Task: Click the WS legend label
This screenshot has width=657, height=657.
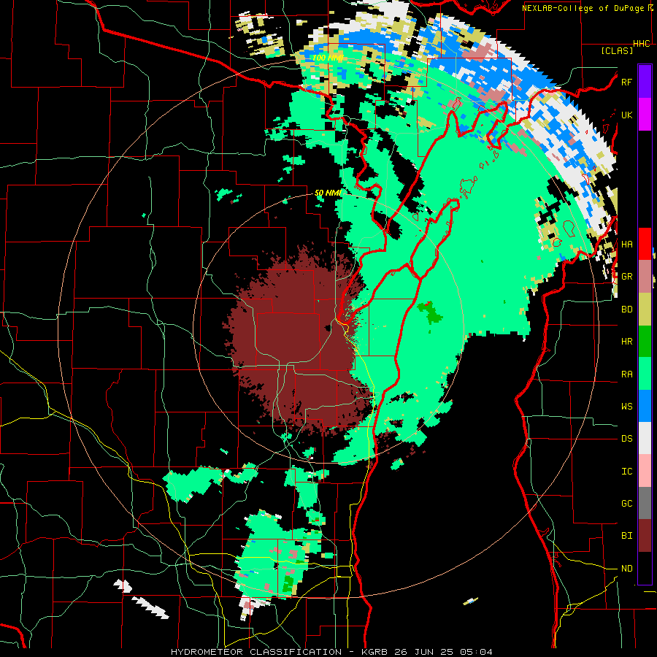Action: pos(626,407)
